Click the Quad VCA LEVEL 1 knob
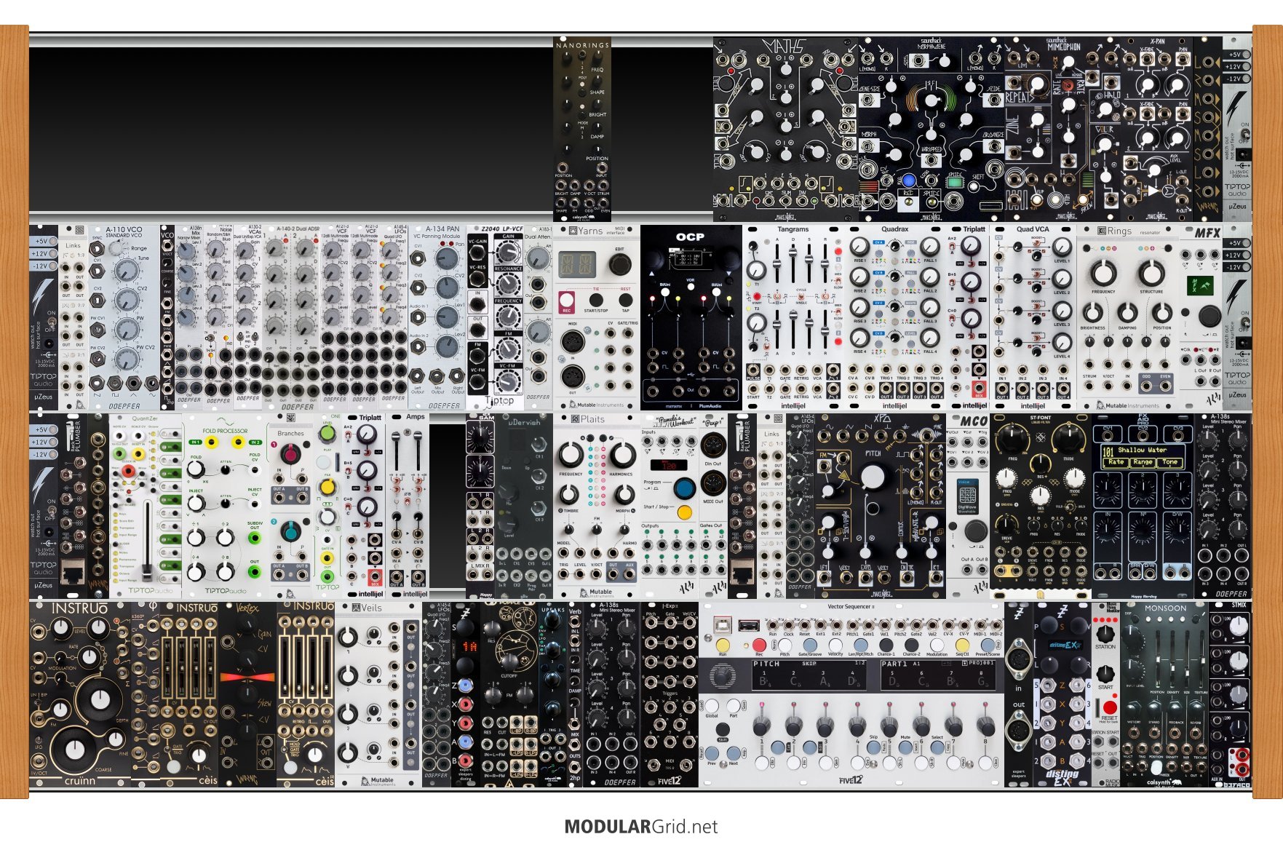The image size is (1283, 842). pos(1062,247)
